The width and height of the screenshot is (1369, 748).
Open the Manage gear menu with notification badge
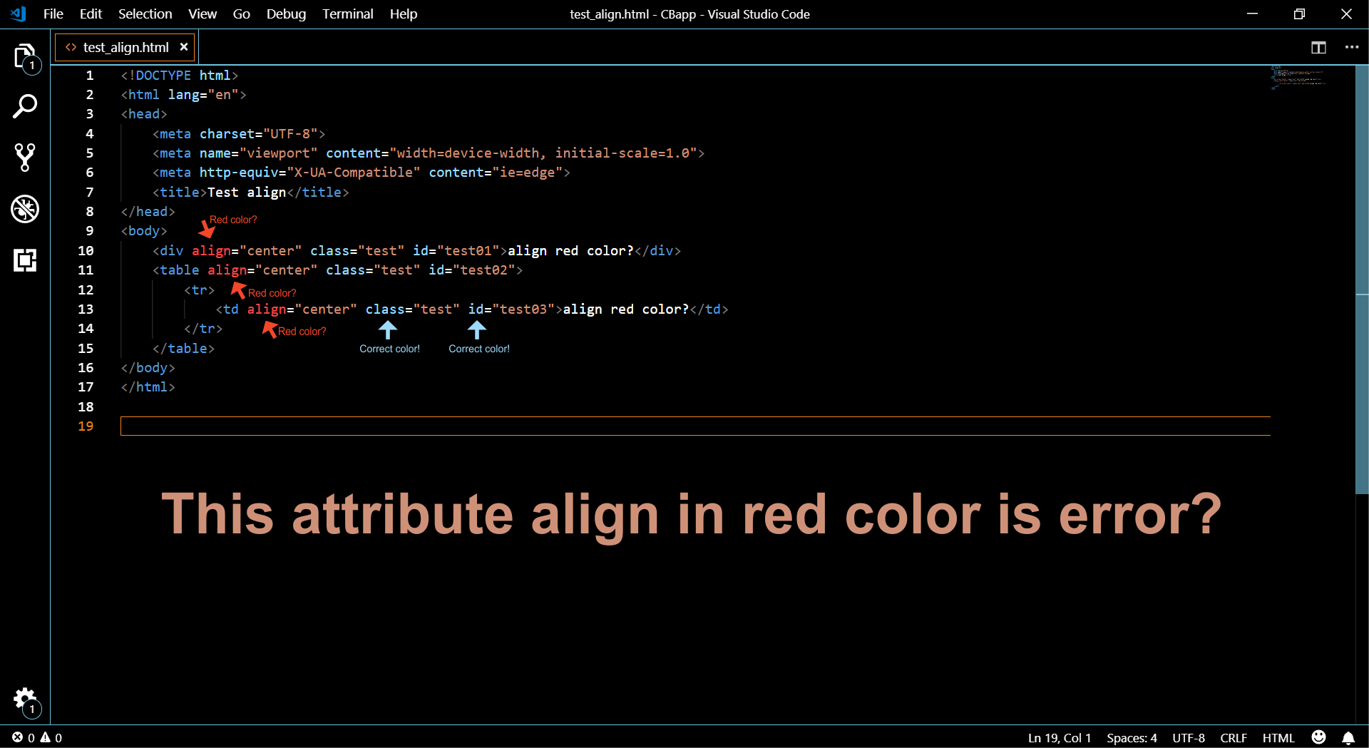[25, 700]
